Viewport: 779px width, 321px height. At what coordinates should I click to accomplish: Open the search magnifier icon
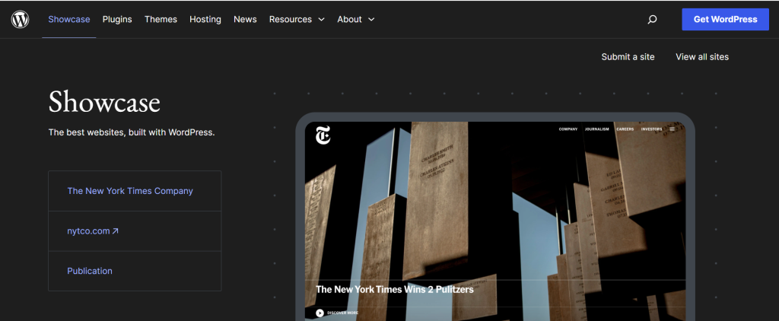(x=652, y=19)
